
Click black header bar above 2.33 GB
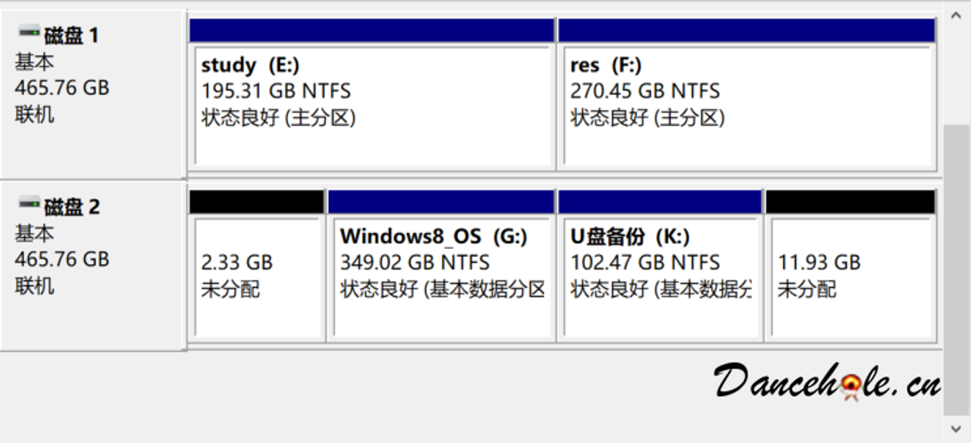256,202
